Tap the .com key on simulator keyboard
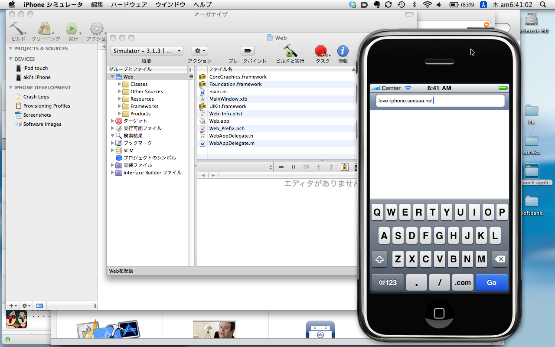This screenshot has height=347, width=555. tap(463, 282)
